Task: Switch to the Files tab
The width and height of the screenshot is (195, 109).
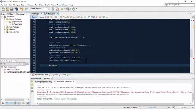Action: pyautogui.click(x=11, y=14)
